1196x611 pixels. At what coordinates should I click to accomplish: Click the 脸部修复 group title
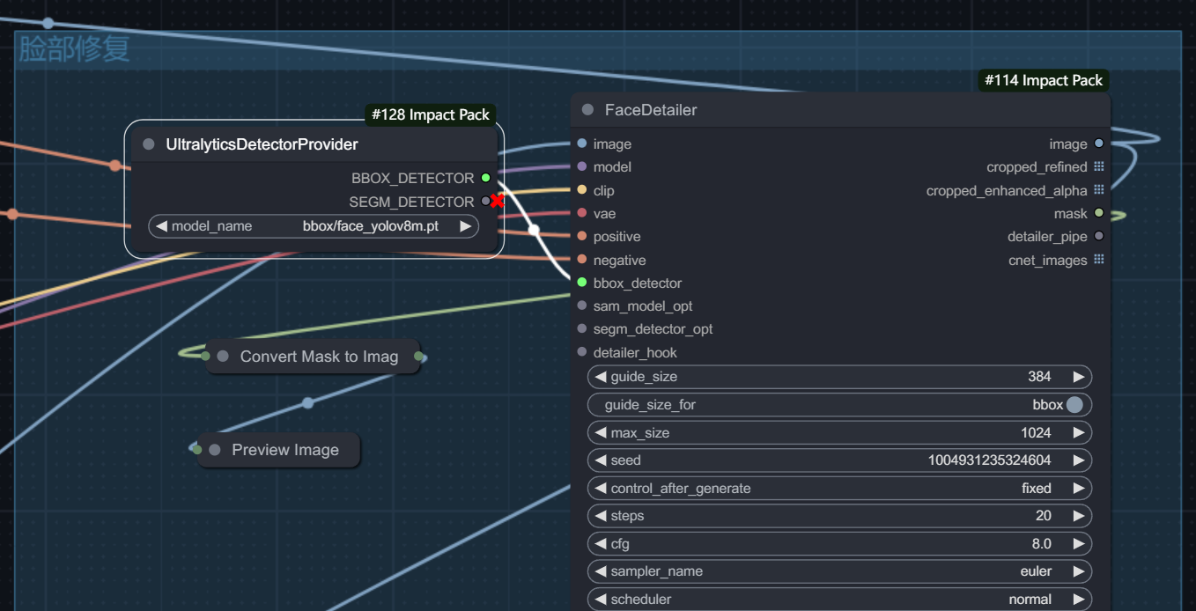click(x=74, y=50)
